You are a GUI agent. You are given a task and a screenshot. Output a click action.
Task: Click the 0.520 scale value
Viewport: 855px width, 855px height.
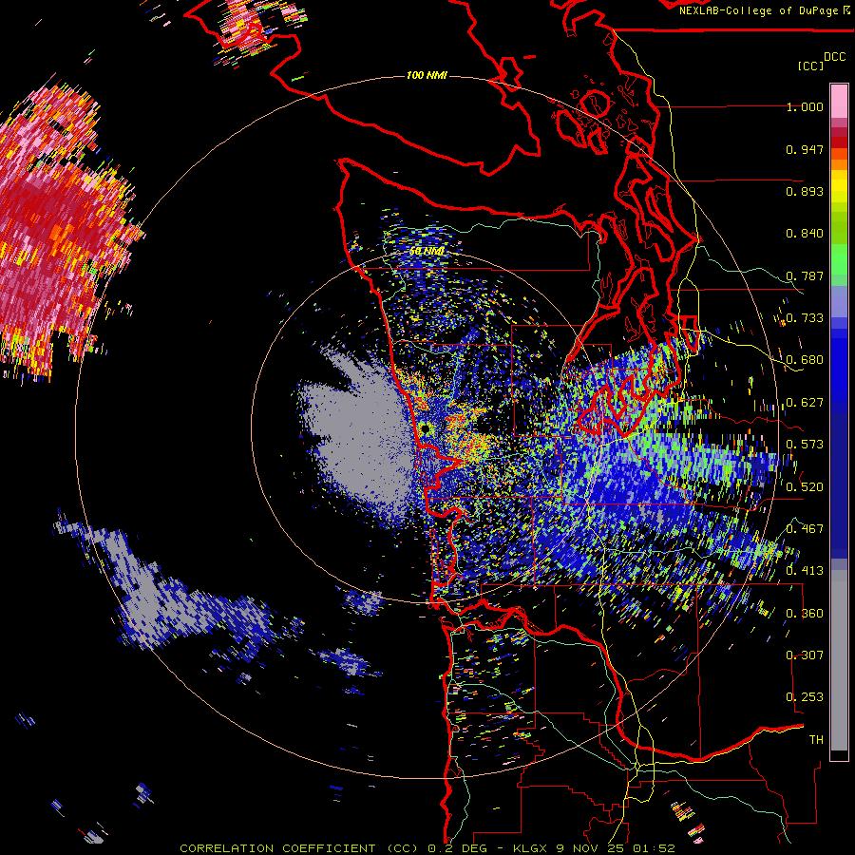(x=805, y=486)
